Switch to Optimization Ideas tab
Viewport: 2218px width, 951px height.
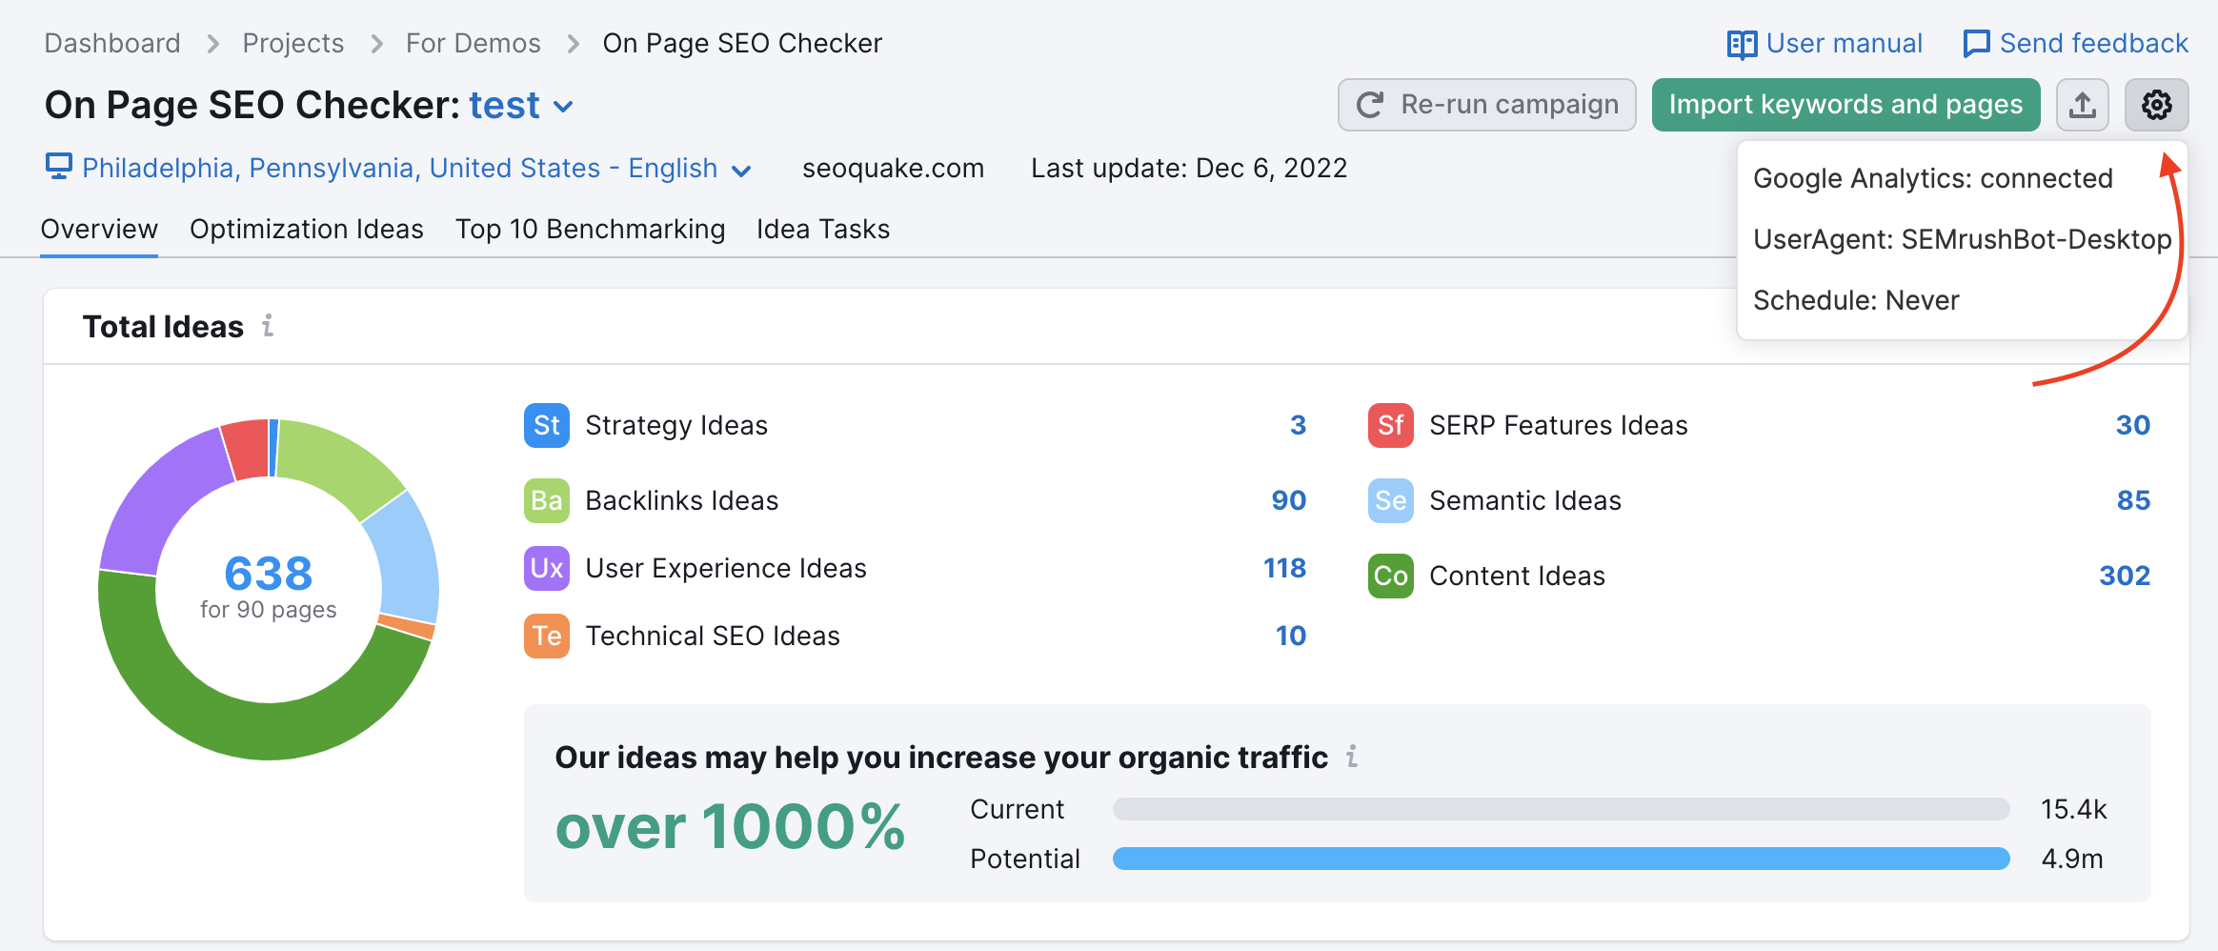click(306, 229)
